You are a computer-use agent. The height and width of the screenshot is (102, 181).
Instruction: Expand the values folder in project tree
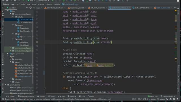[x=10, y=82]
